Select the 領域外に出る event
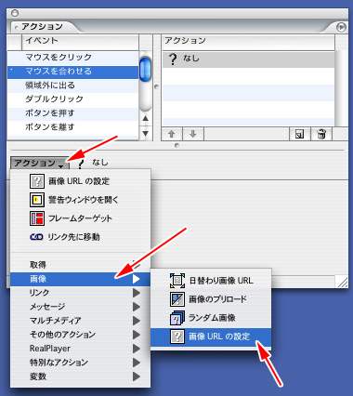The image size is (353, 396). pos(72,86)
